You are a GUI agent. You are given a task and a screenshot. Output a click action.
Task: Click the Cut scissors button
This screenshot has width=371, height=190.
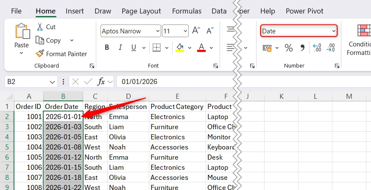pos(46,27)
